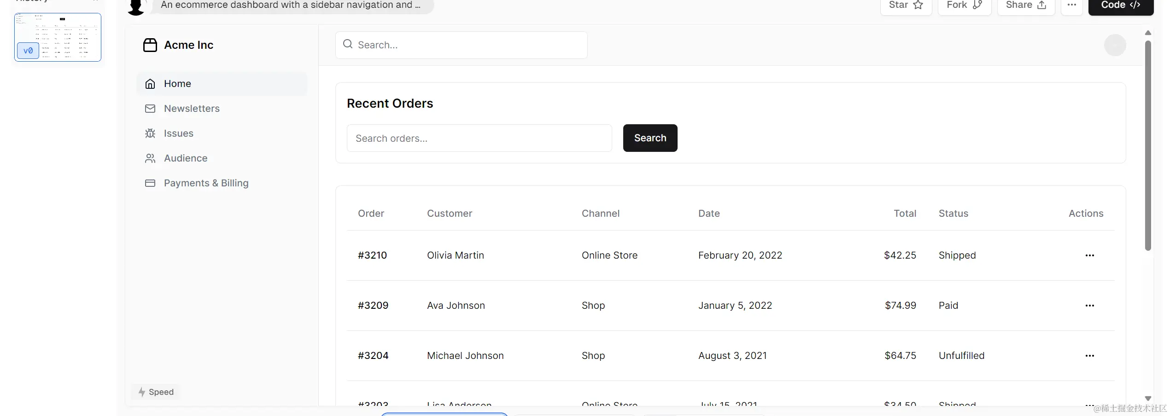Click the Home house icon in sidebar
This screenshot has width=1170, height=416.
tap(150, 84)
